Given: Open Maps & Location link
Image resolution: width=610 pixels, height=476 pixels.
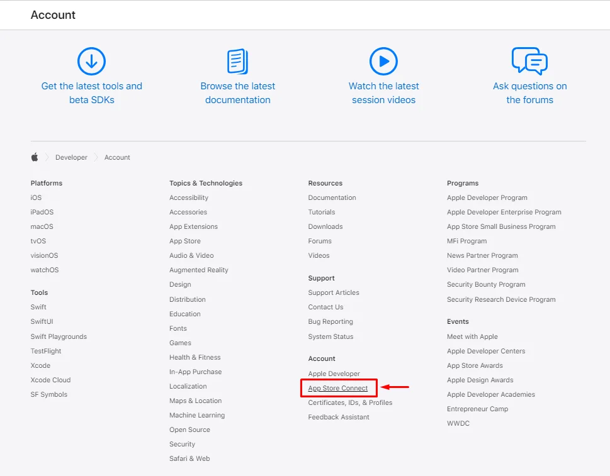Looking at the screenshot, I should [x=195, y=401].
